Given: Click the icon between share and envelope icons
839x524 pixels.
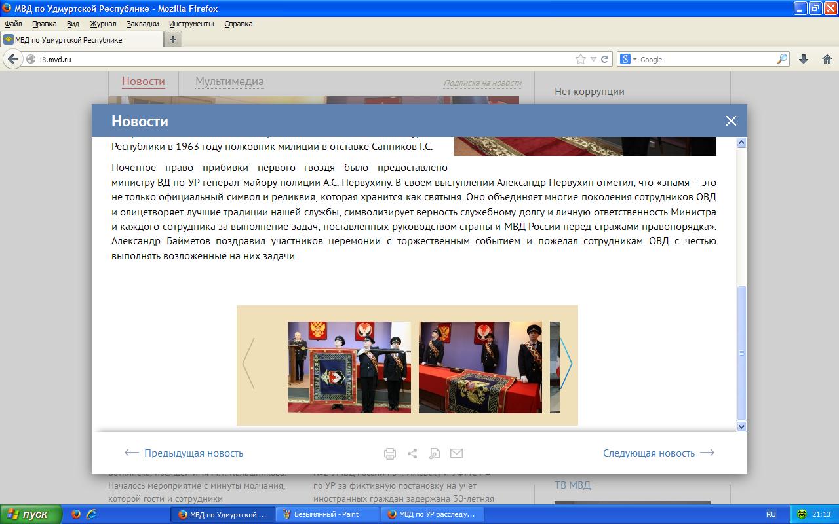Looking at the screenshot, I should tap(434, 453).
